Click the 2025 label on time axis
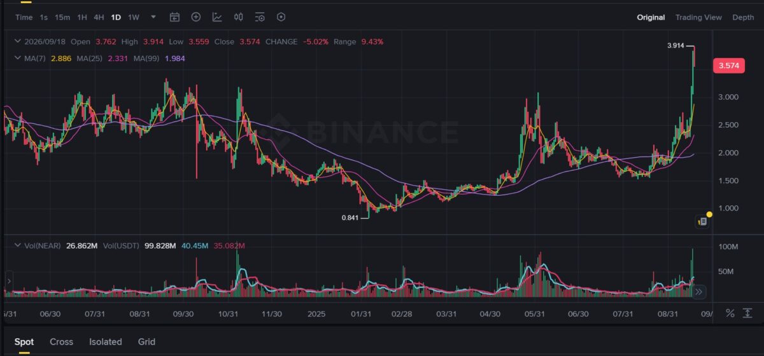764x356 pixels. pos(316,314)
